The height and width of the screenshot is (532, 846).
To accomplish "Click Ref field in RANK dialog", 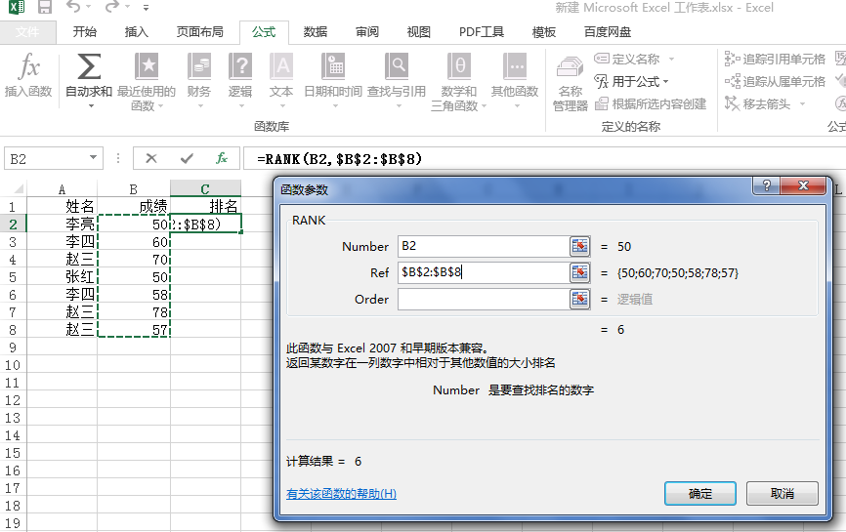I will pyautogui.click(x=484, y=272).
